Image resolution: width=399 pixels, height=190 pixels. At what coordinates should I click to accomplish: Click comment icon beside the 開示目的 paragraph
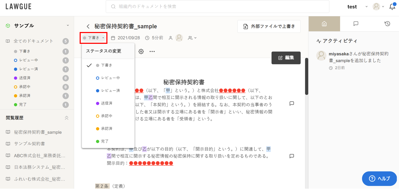click(x=292, y=156)
